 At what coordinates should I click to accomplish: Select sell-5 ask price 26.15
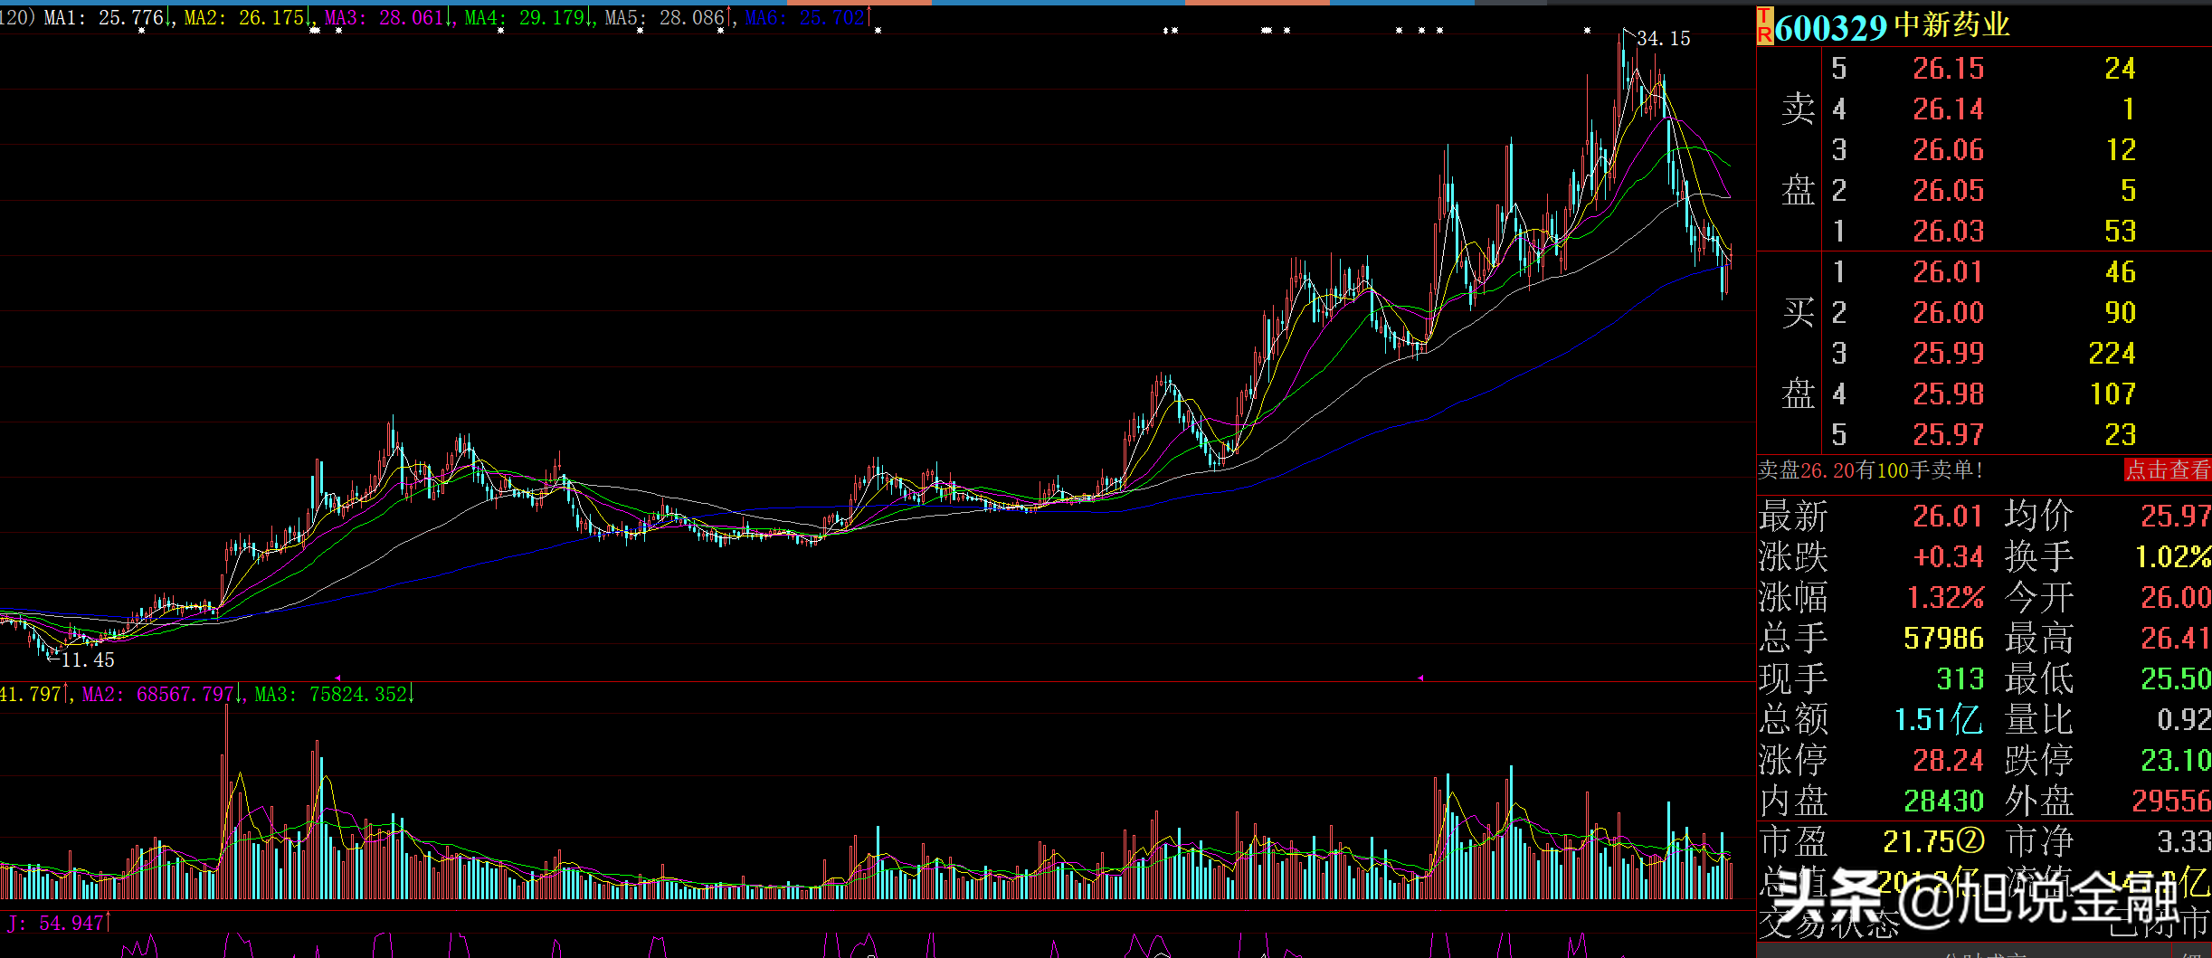(1948, 69)
